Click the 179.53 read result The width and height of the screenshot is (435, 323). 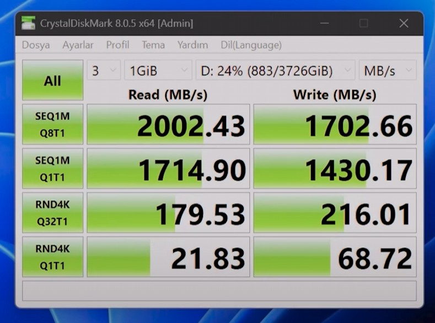pos(168,213)
